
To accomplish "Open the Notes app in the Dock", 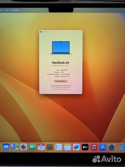I will point(68,147).
